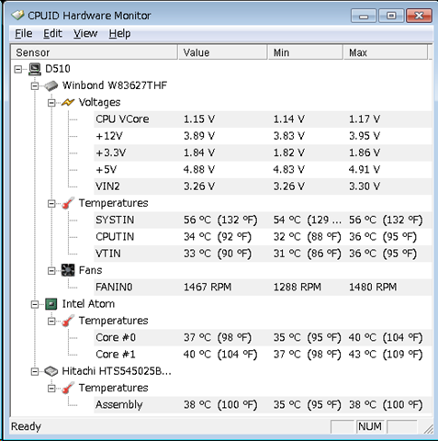
Task: Click the Winbond Temperatures thermometer icon
Action: tap(68, 203)
